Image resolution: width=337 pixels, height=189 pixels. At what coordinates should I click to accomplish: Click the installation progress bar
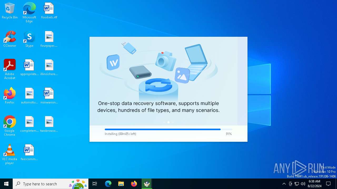[168, 129]
